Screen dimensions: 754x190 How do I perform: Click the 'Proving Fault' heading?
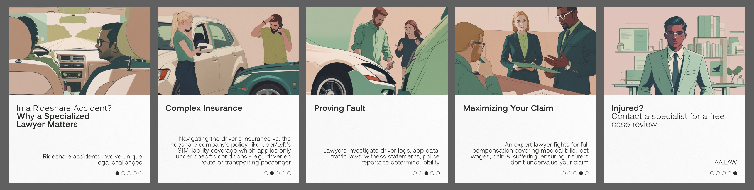[339, 108]
